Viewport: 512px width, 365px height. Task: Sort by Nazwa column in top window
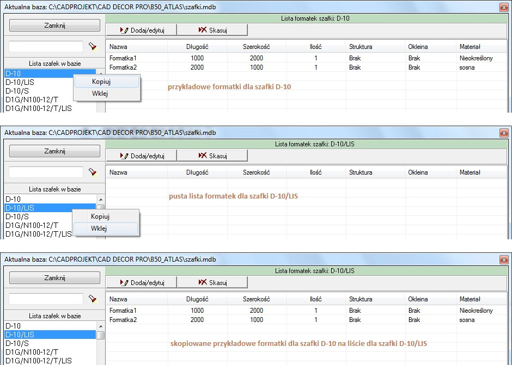click(137, 47)
